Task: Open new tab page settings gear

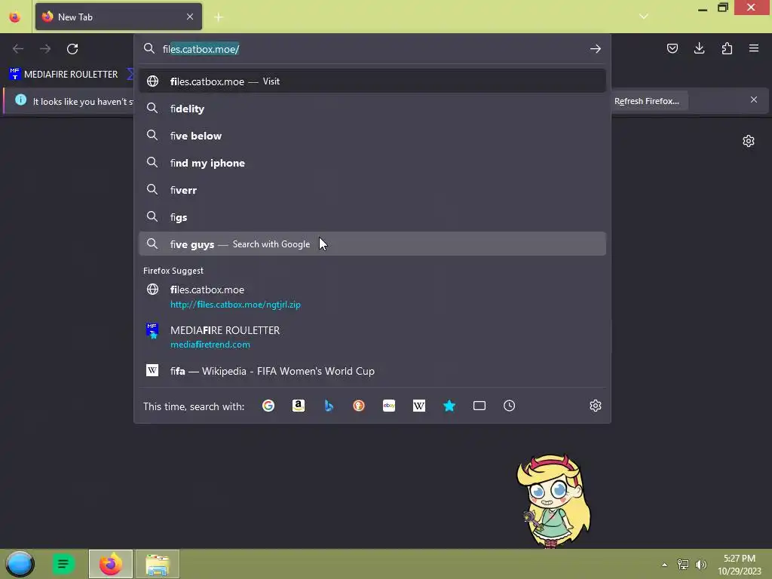Action: coord(749,141)
